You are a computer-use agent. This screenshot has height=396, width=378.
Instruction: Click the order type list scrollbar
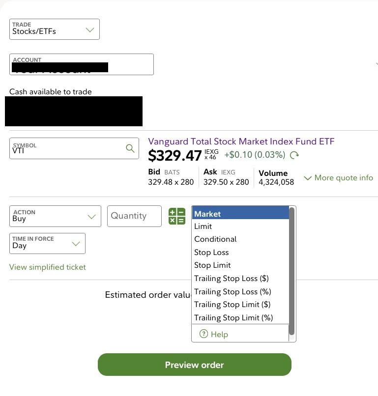coord(292,270)
